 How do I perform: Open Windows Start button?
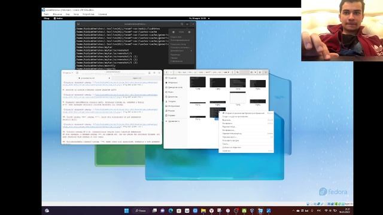[x=126, y=211]
